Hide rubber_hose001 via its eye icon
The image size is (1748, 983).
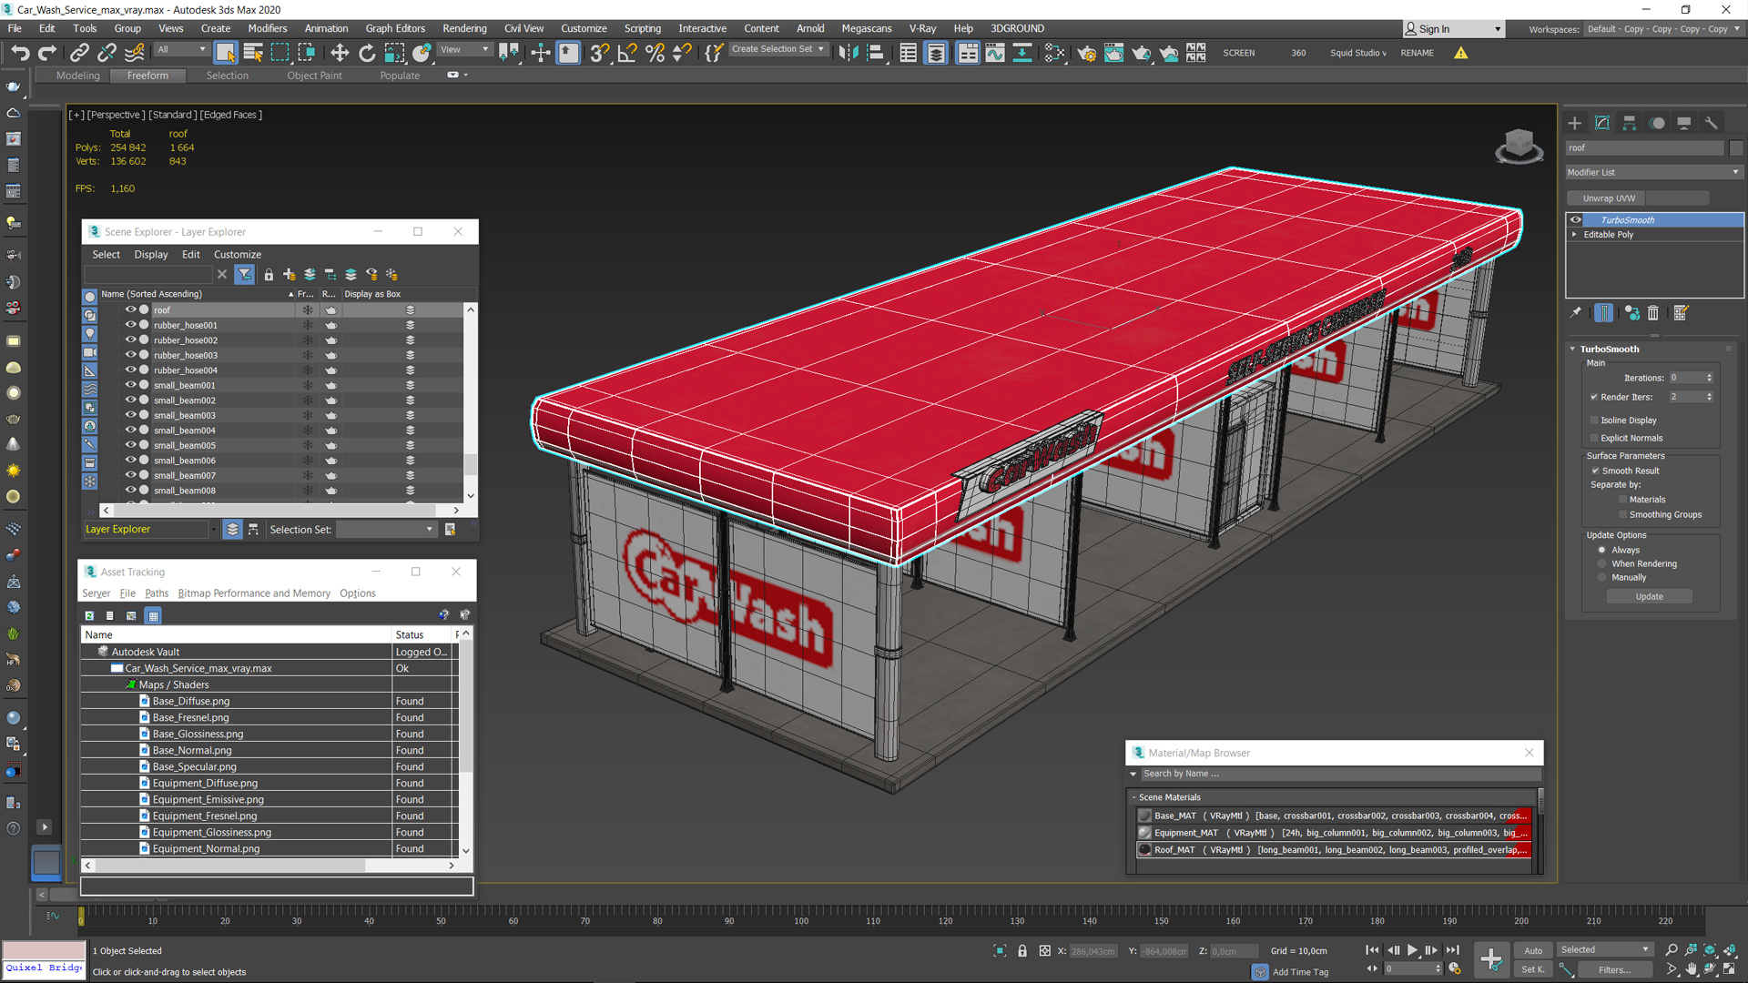pos(130,325)
